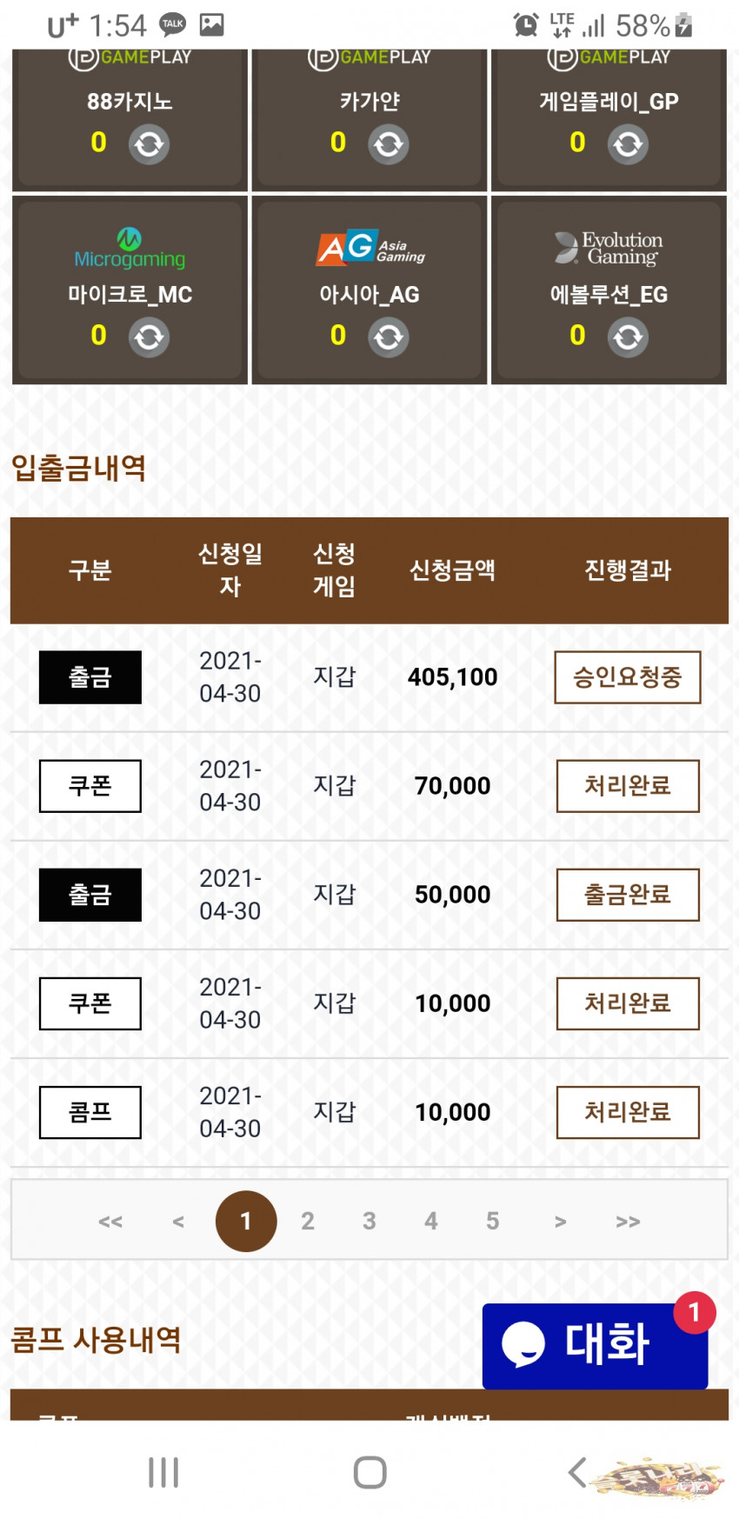Jump to last page with >> arrow

click(x=628, y=1222)
